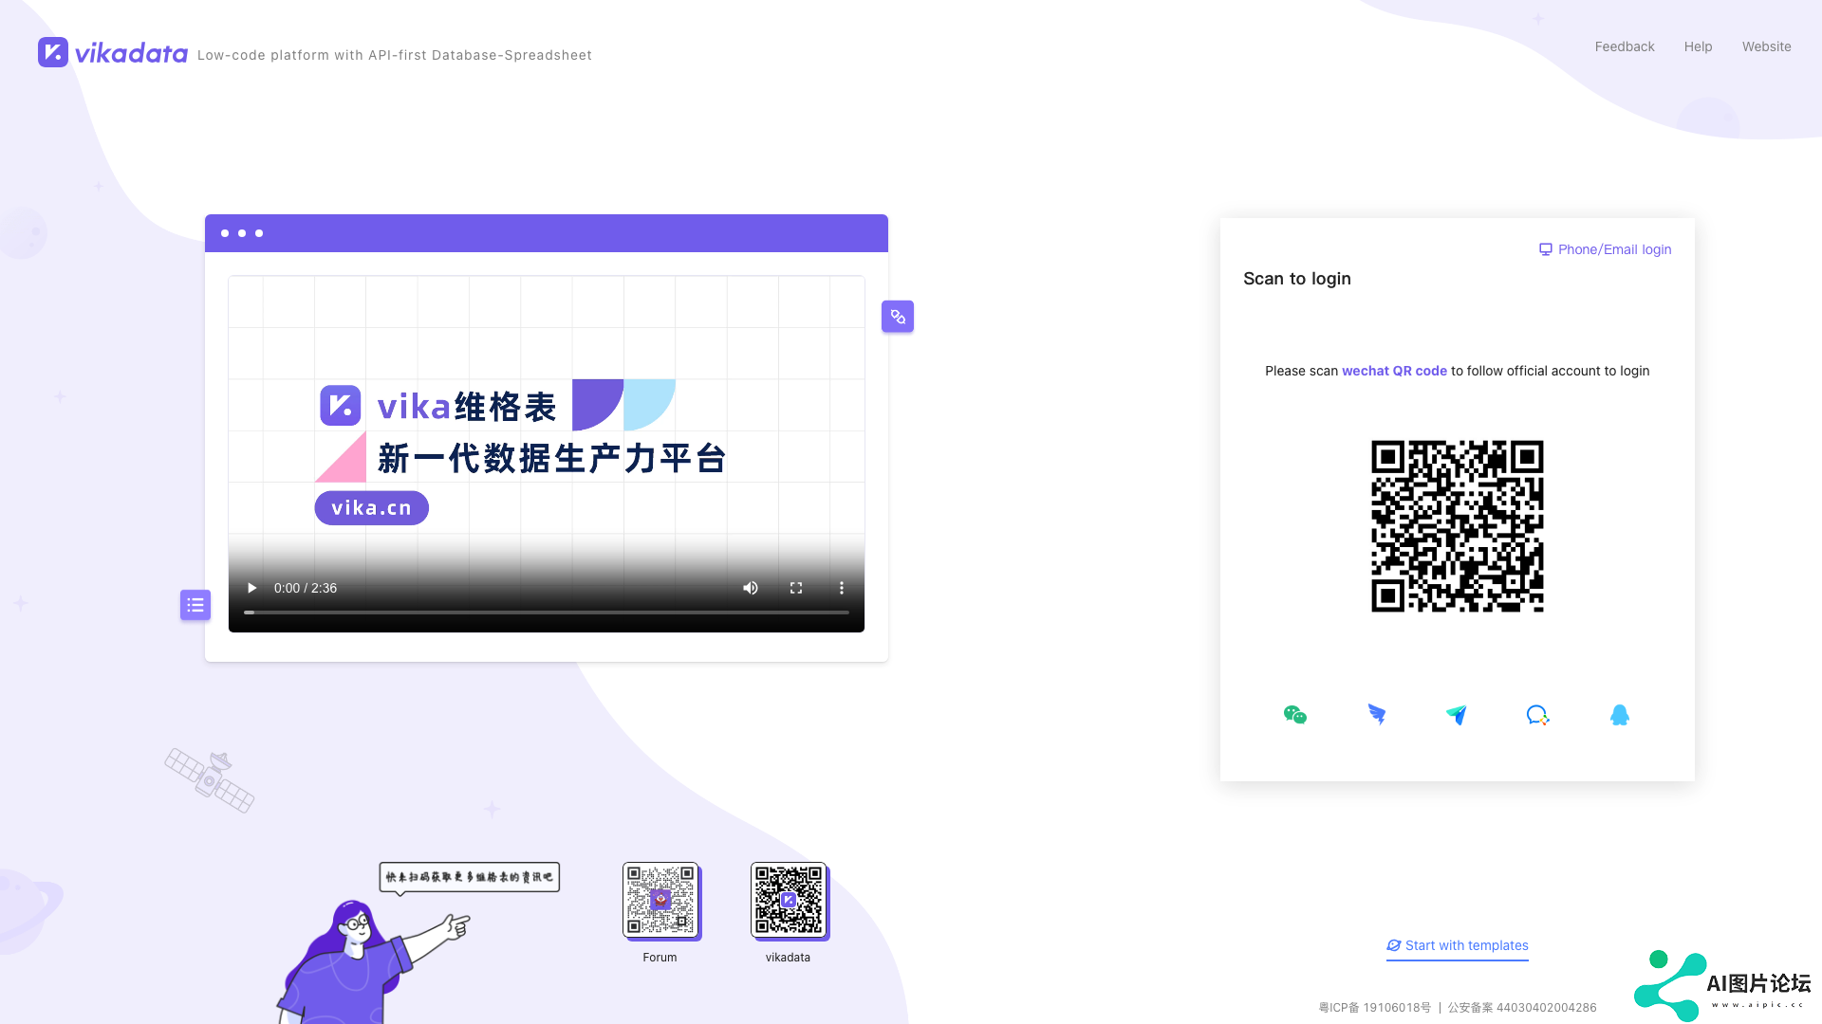Click the Forum caption under QR code

coord(660,958)
